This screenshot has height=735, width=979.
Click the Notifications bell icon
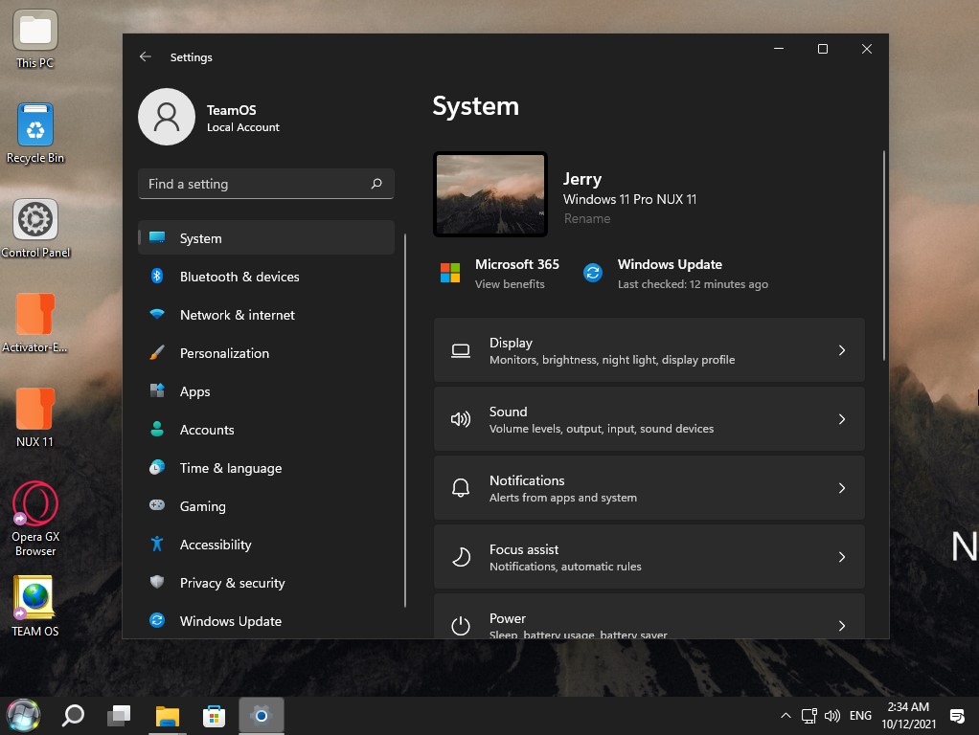pos(461,488)
